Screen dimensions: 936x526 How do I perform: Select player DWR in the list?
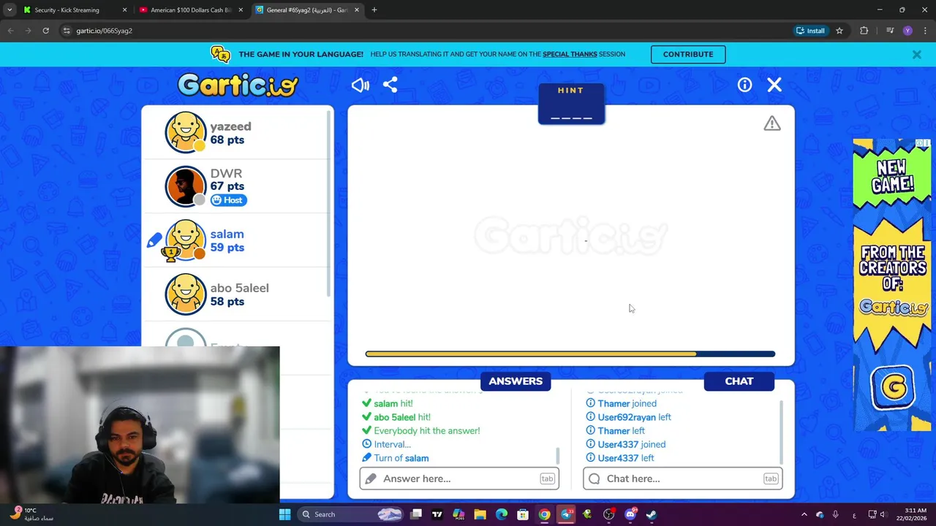click(x=238, y=186)
